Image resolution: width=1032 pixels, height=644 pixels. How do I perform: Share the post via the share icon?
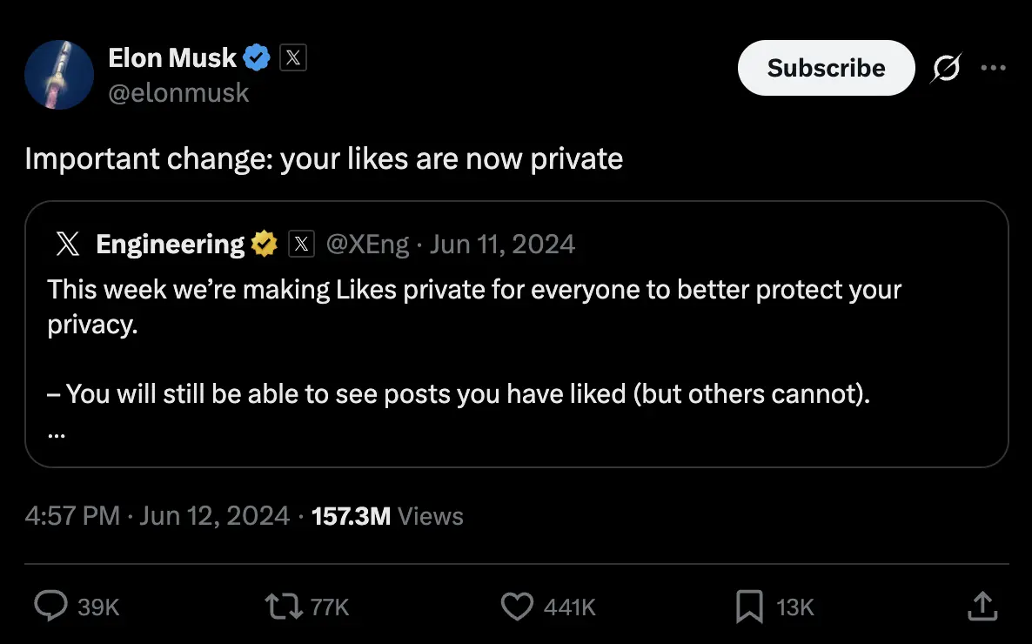982,607
